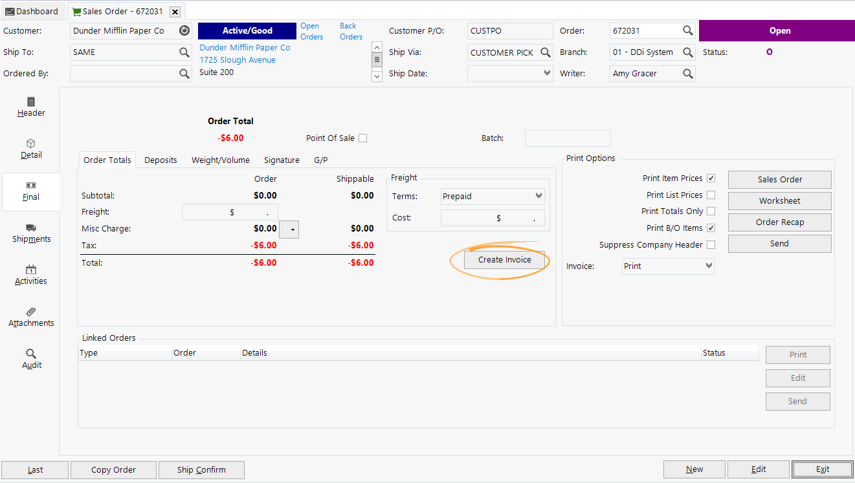Check Suppress Company Header option
The image size is (855, 483).
pyautogui.click(x=711, y=244)
